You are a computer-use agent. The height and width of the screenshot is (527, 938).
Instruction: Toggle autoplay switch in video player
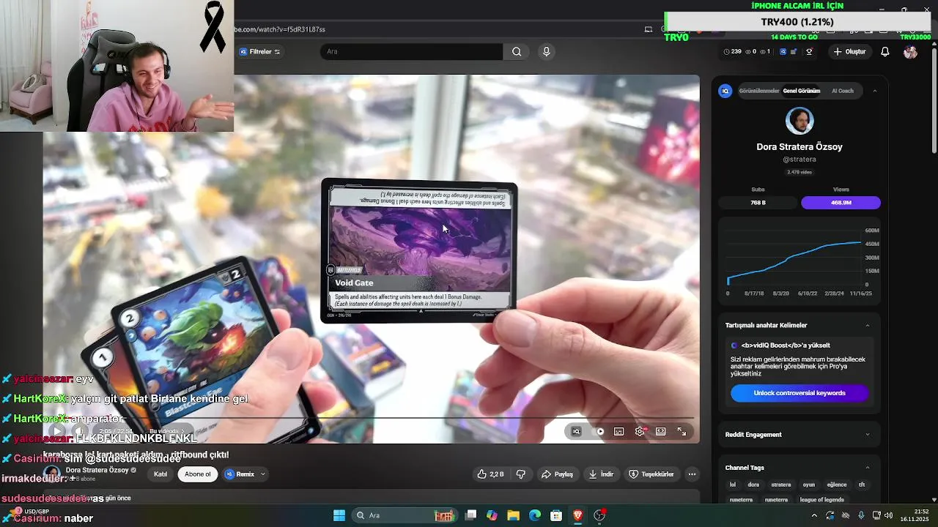(x=598, y=432)
